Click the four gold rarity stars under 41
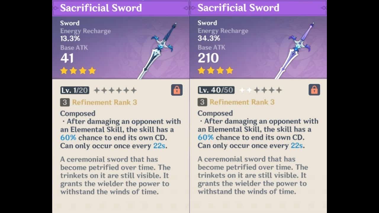This screenshot has width=379, height=213. (78, 70)
